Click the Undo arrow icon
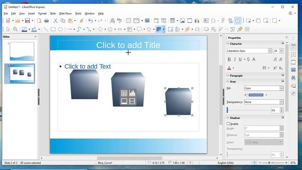The height and width of the screenshot is (170, 302). point(90,21)
